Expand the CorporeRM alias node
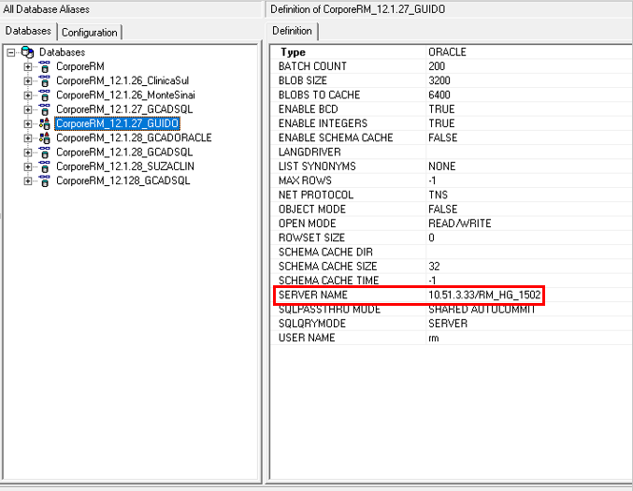Image resolution: width=633 pixels, height=491 pixels. coord(27,66)
